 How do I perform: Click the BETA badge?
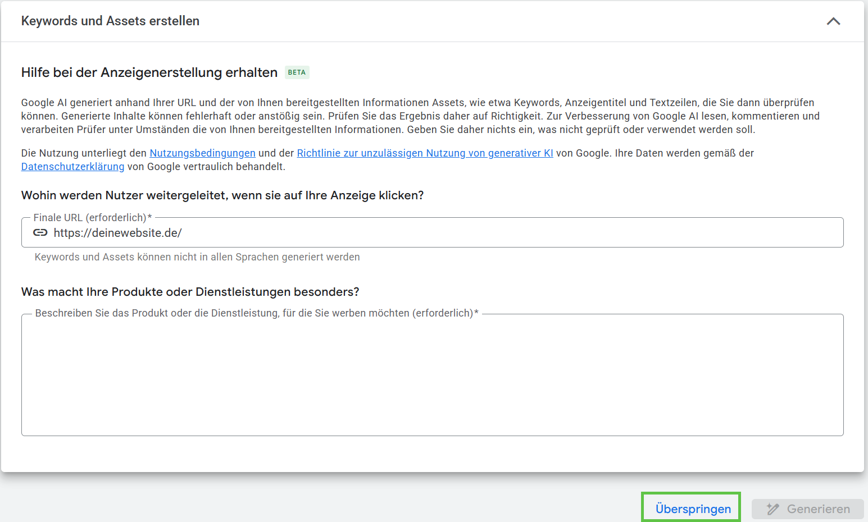[x=297, y=72]
